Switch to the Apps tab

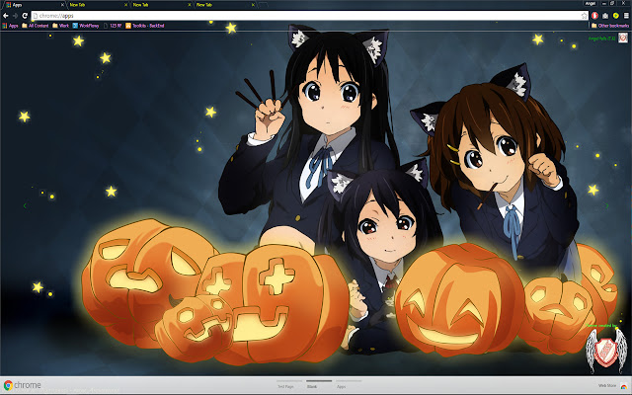pos(35,5)
